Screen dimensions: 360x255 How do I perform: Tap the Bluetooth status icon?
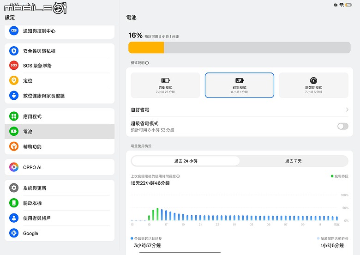click(336, 5)
